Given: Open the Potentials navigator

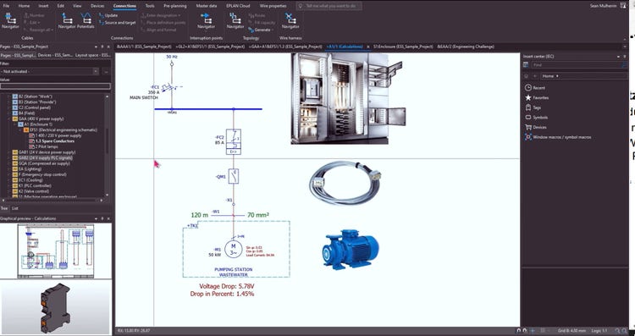Looking at the screenshot, I should coord(86,21).
